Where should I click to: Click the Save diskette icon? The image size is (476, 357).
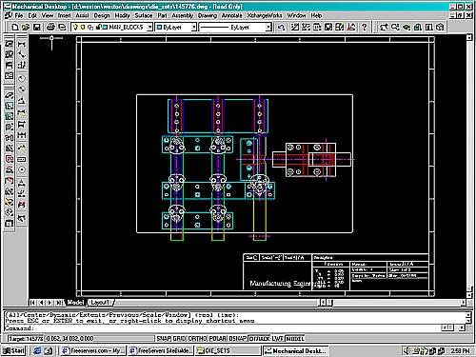(x=37, y=28)
